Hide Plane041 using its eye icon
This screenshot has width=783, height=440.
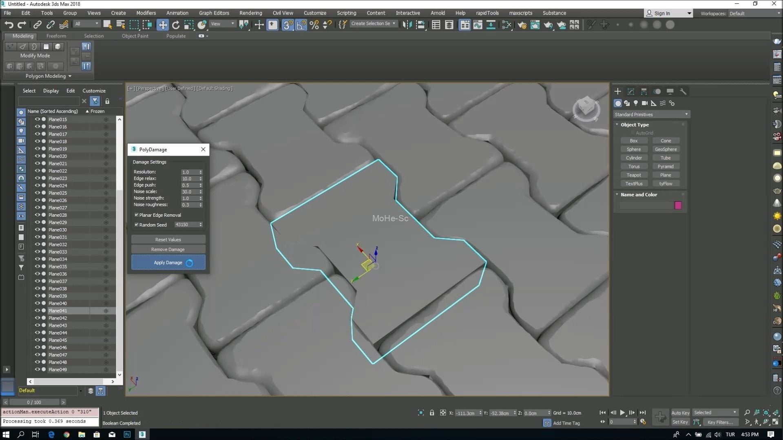[37, 311]
